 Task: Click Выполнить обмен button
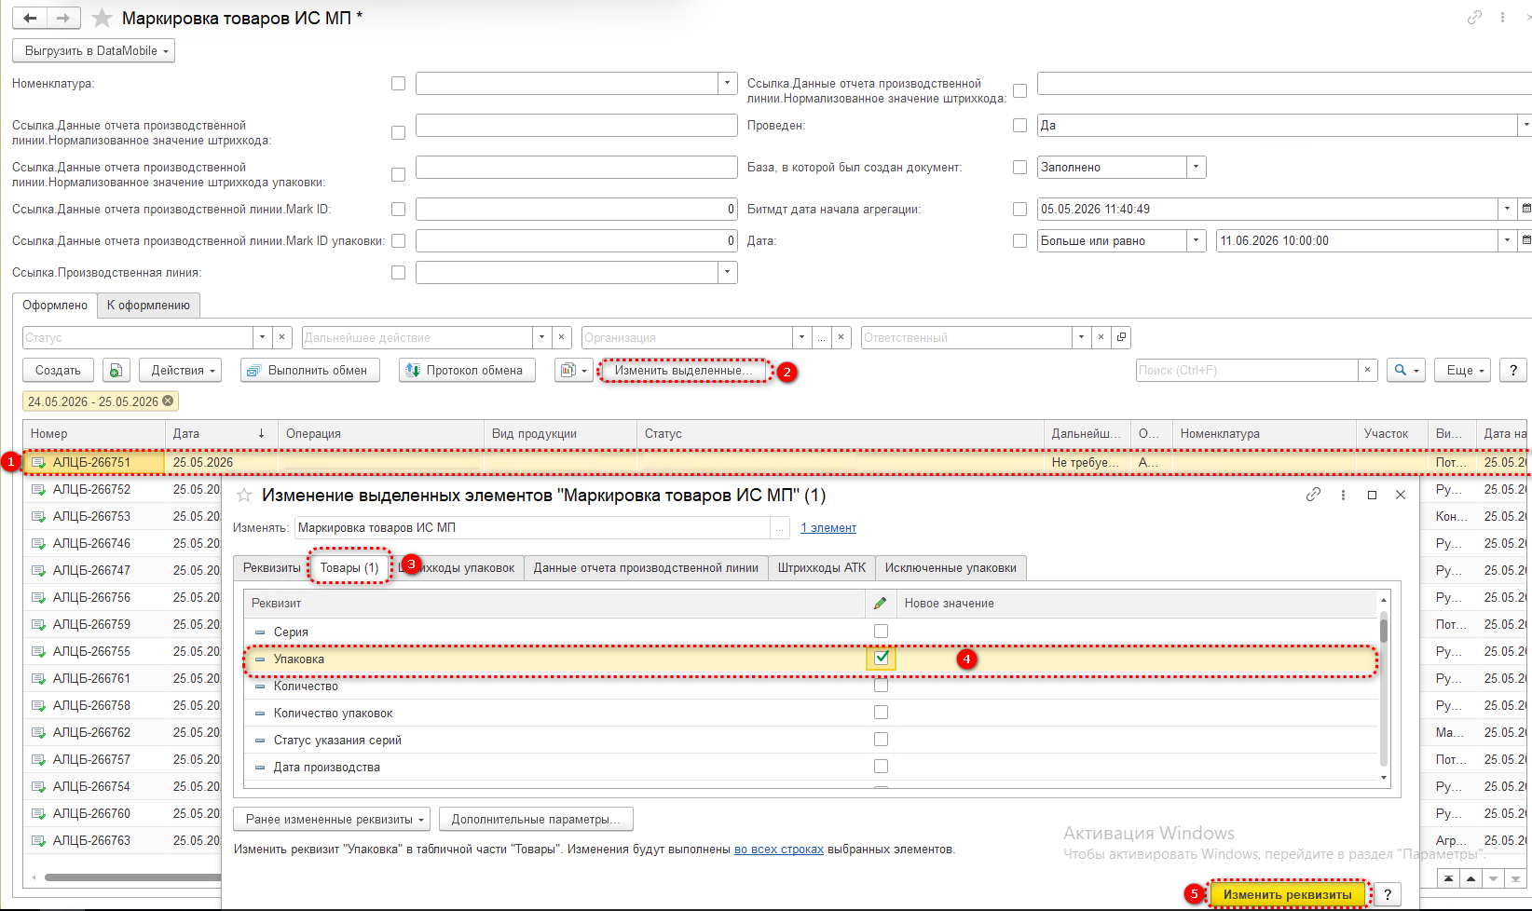coord(309,371)
